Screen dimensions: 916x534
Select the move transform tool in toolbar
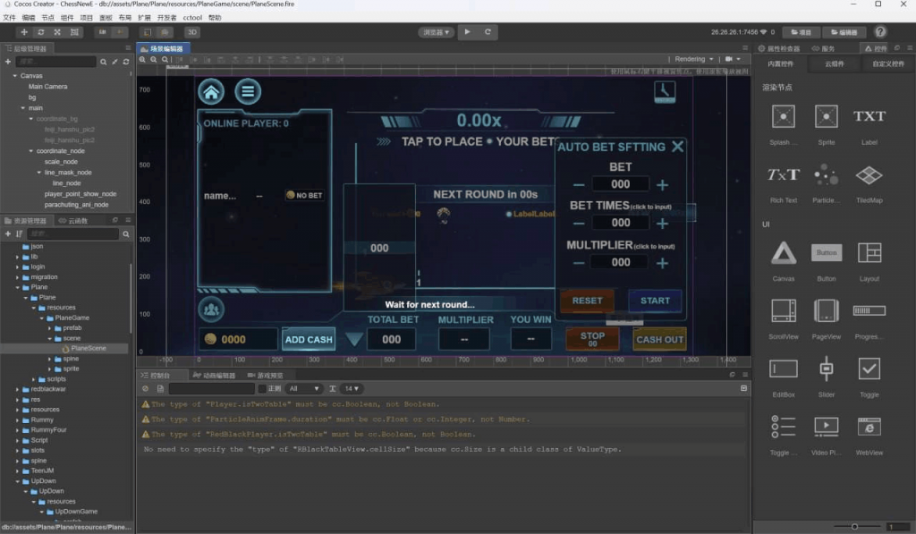tap(24, 32)
